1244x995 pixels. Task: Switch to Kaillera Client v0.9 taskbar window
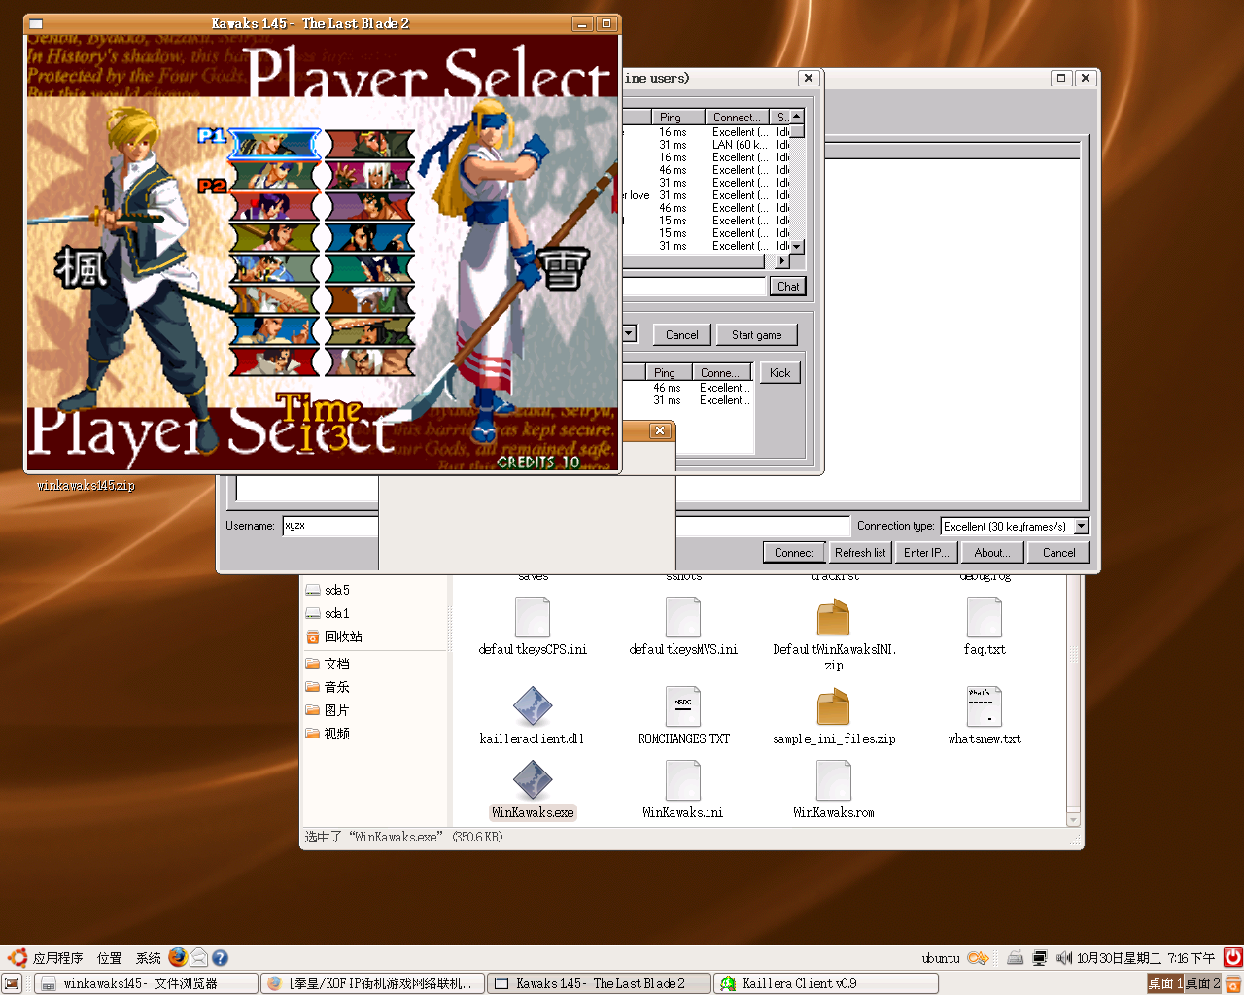point(825,983)
